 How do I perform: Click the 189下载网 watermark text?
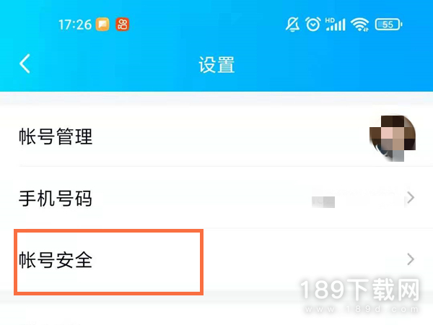359,290
